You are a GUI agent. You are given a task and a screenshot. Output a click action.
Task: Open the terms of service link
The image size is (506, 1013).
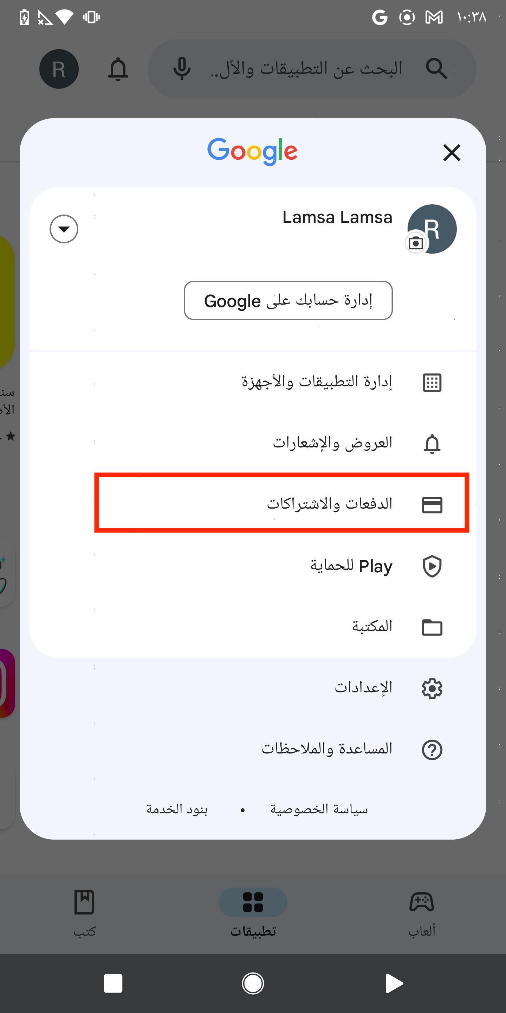177,809
